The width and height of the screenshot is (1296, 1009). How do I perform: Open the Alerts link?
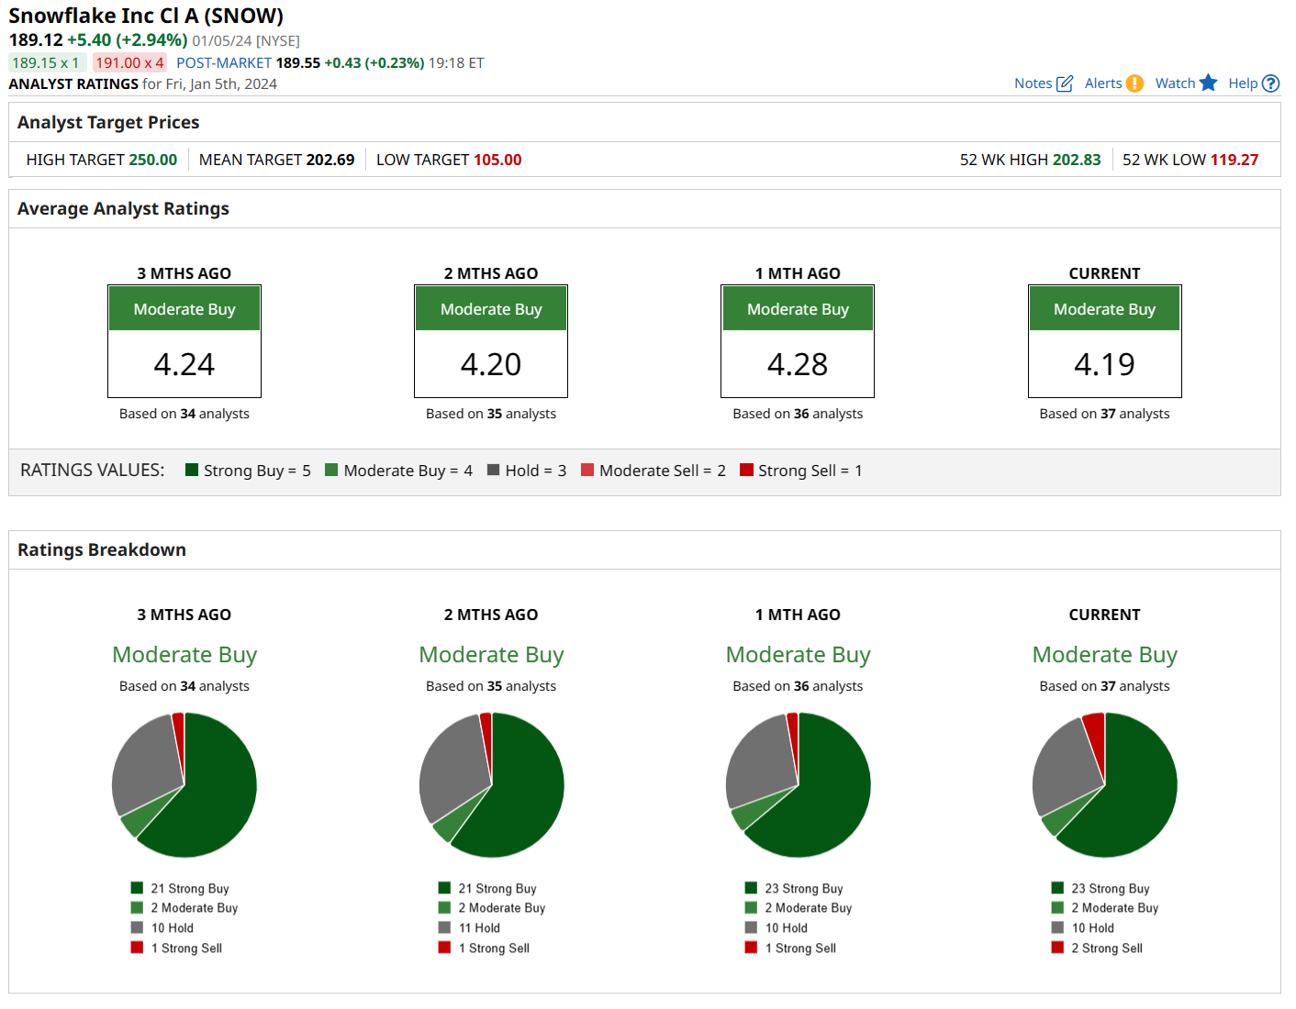(1103, 83)
